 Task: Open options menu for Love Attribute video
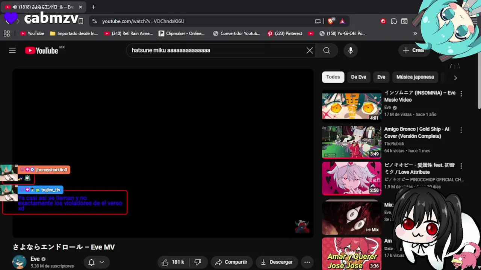(x=461, y=166)
